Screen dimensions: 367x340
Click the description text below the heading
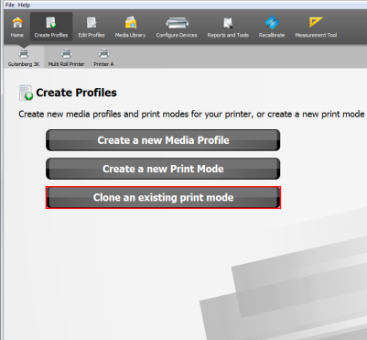pos(191,114)
